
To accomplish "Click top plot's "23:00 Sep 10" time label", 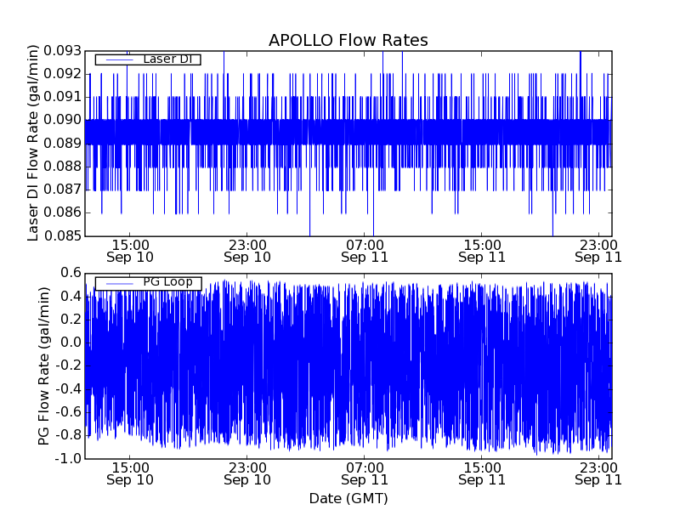I will point(247,250).
